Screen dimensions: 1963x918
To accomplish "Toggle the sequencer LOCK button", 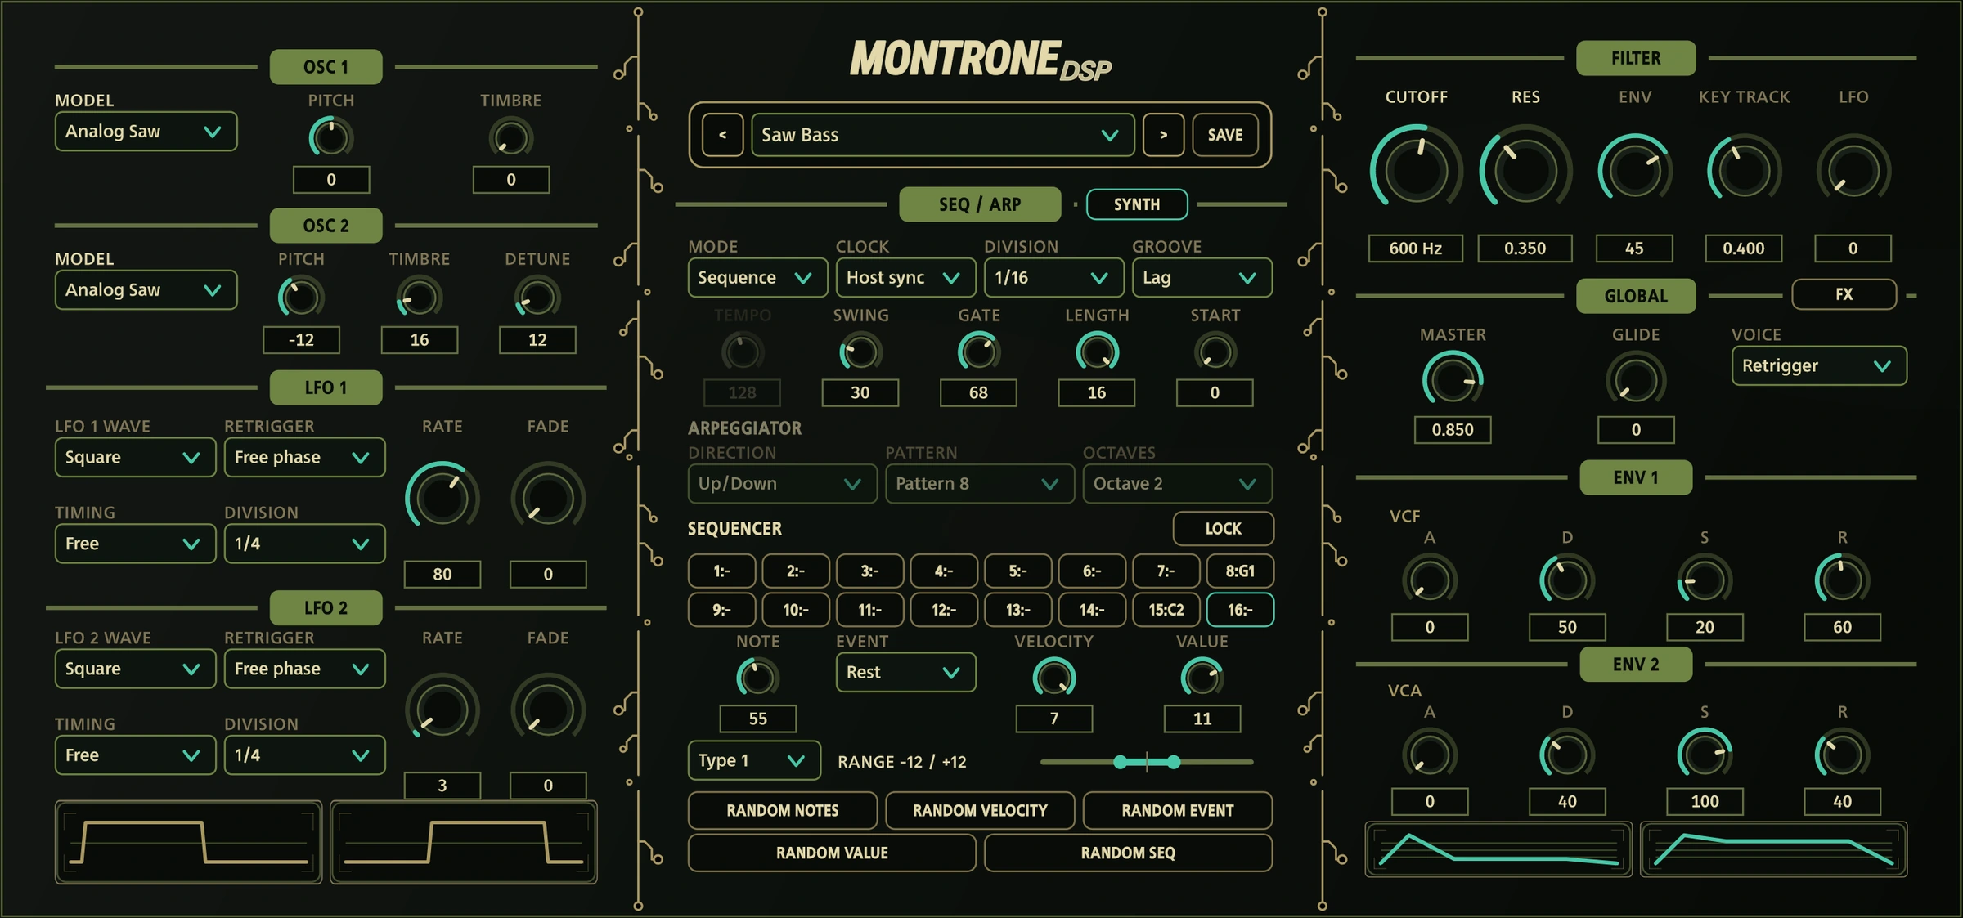I will pos(1223,529).
